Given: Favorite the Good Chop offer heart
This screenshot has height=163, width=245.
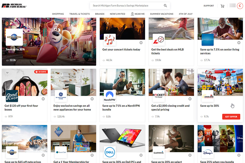Looking at the screenshot, I should [x=7, y=73].
